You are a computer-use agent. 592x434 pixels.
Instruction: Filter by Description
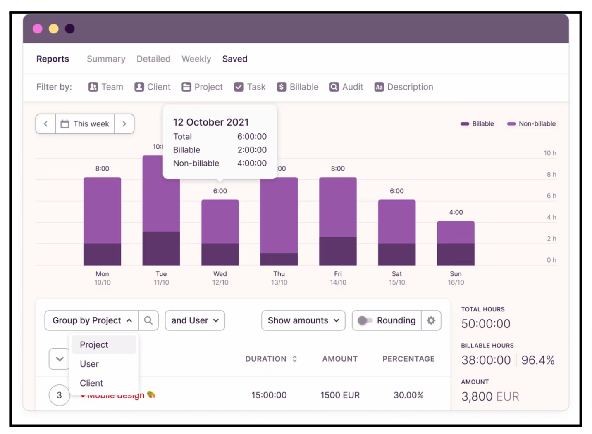point(403,87)
